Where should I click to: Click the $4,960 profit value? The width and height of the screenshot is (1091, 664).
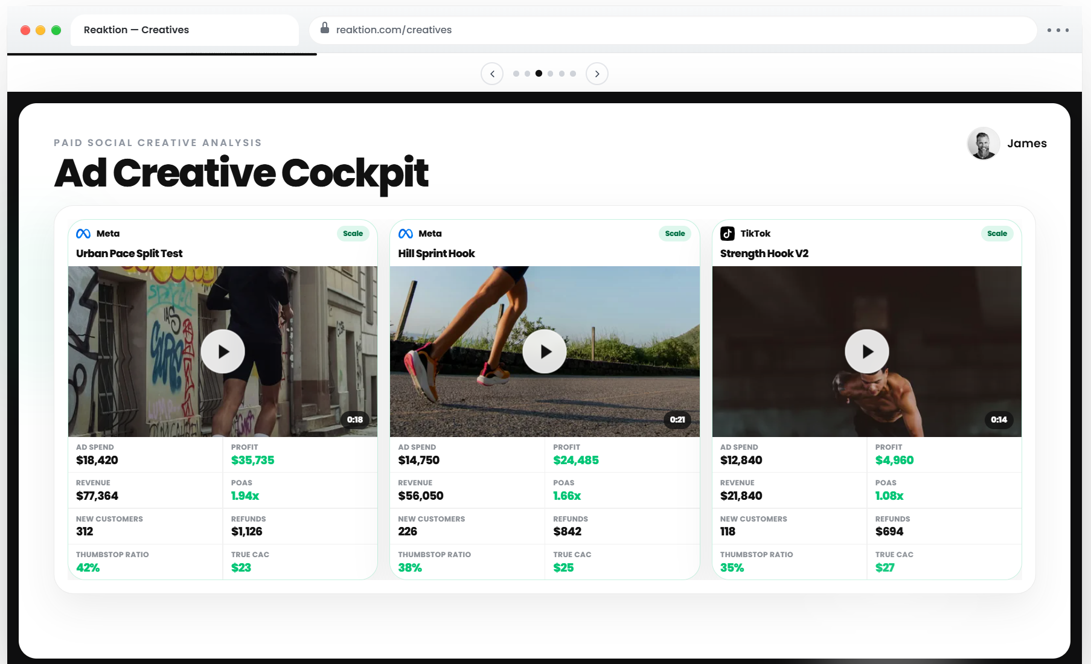pos(895,460)
